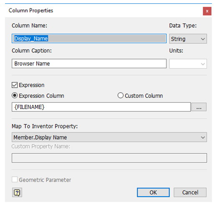Screen dimensions: 219x207
Task: Enable the Geometric Parameter checkbox
Action: click(x=15, y=180)
